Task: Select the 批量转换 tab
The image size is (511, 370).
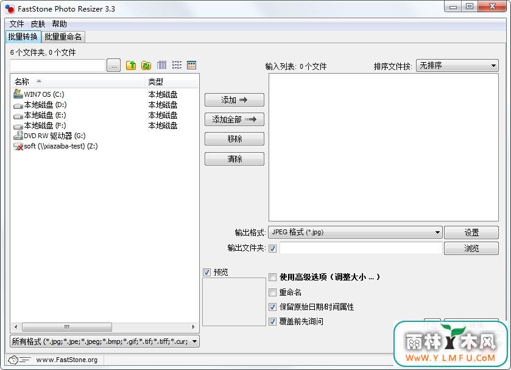Action: (23, 37)
